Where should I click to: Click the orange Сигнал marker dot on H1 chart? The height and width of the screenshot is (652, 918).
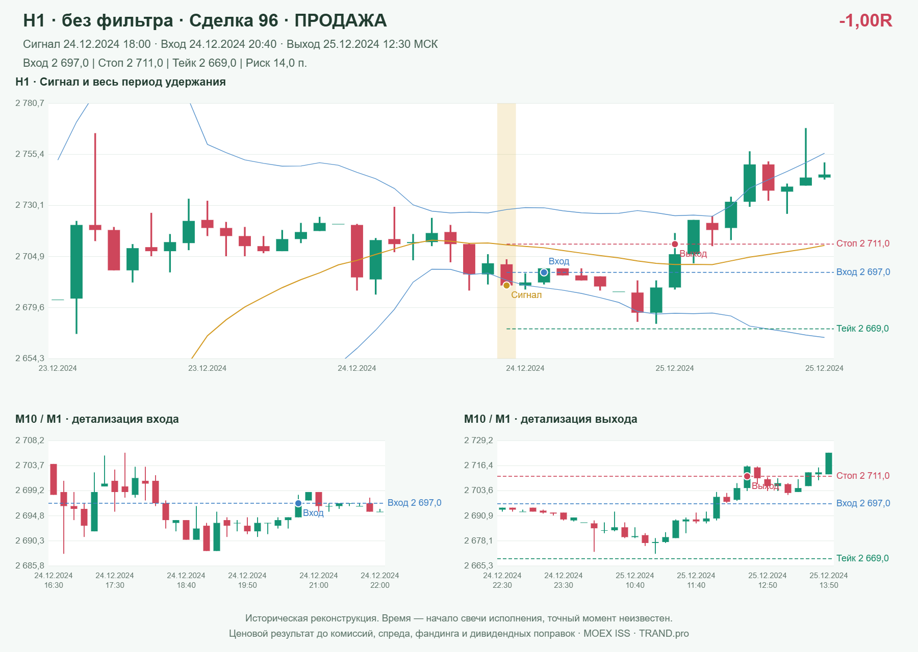[x=506, y=285]
